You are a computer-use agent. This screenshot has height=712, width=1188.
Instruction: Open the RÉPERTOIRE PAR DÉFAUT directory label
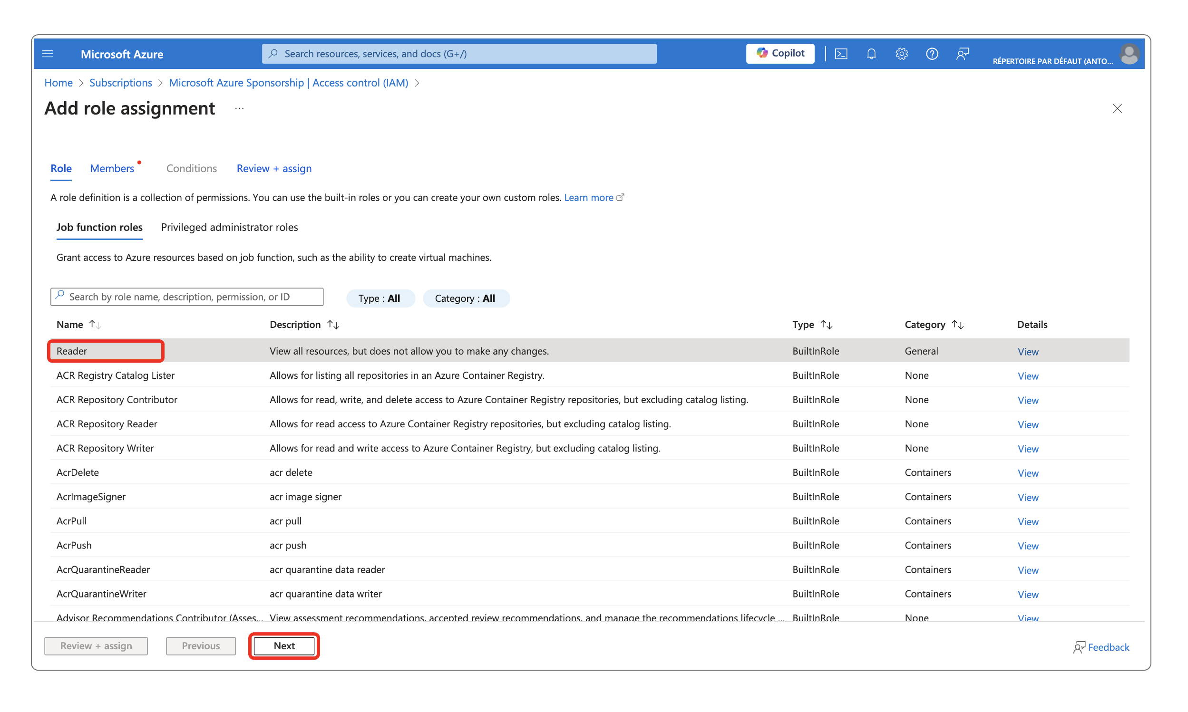(1052, 60)
